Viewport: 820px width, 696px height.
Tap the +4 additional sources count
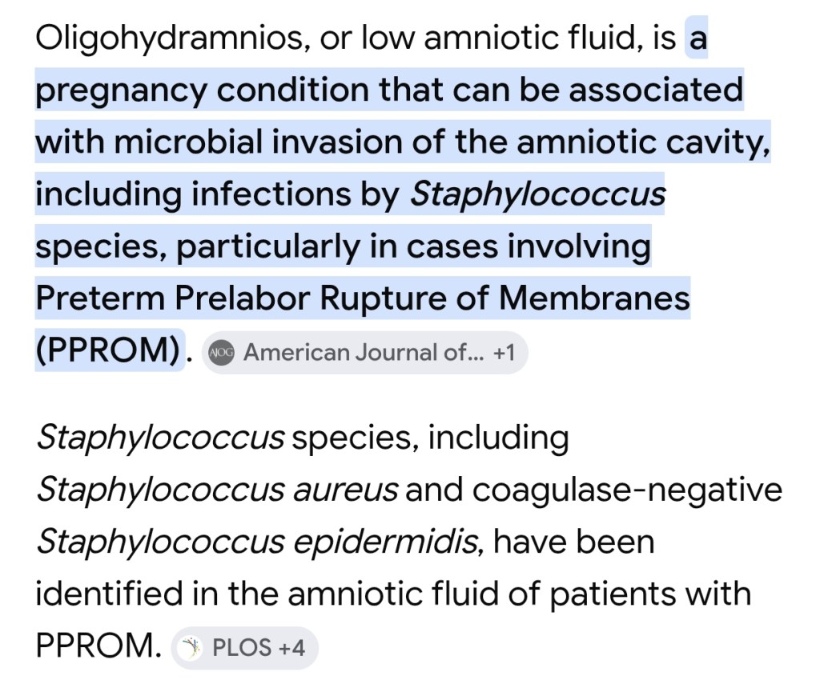(x=291, y=647)
